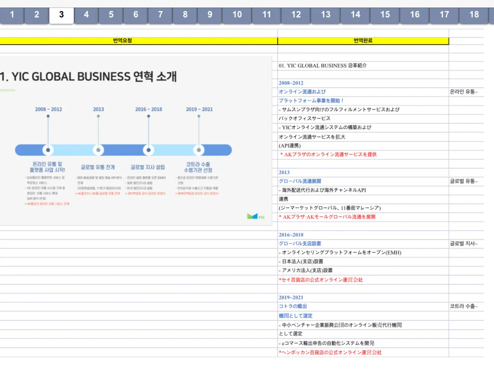Viewport: 494px width, 369px height.
Task: Click the 2013 timeline marker in slide
Action: [x=98, y=150]
